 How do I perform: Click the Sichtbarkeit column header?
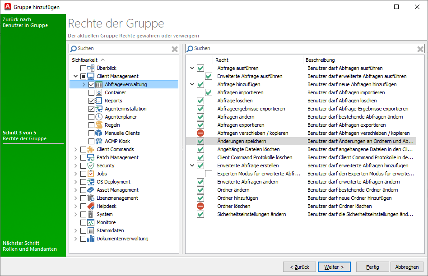86,60
